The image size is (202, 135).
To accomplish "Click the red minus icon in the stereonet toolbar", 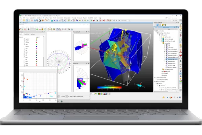I will (40, 29).
